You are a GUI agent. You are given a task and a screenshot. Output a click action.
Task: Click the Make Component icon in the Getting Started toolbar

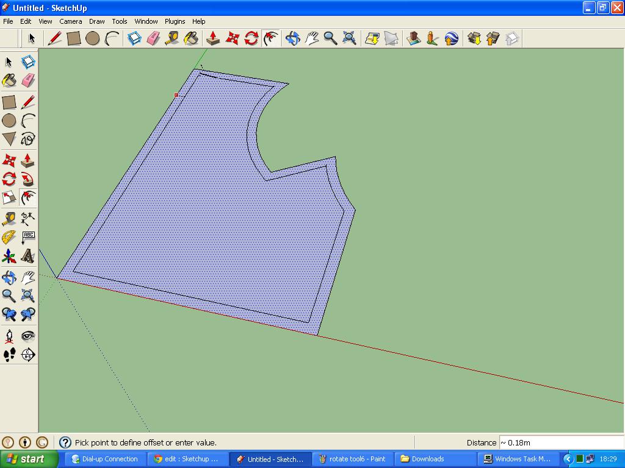pyautogui.click(x=134, y=38)
